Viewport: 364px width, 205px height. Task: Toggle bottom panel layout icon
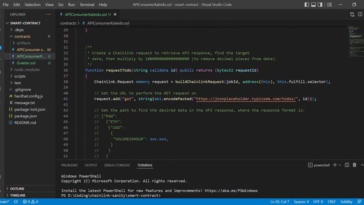(313, 5)
